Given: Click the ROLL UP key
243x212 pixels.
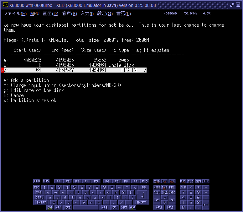Looking at the screenshot, I should (x=157, y=193).
